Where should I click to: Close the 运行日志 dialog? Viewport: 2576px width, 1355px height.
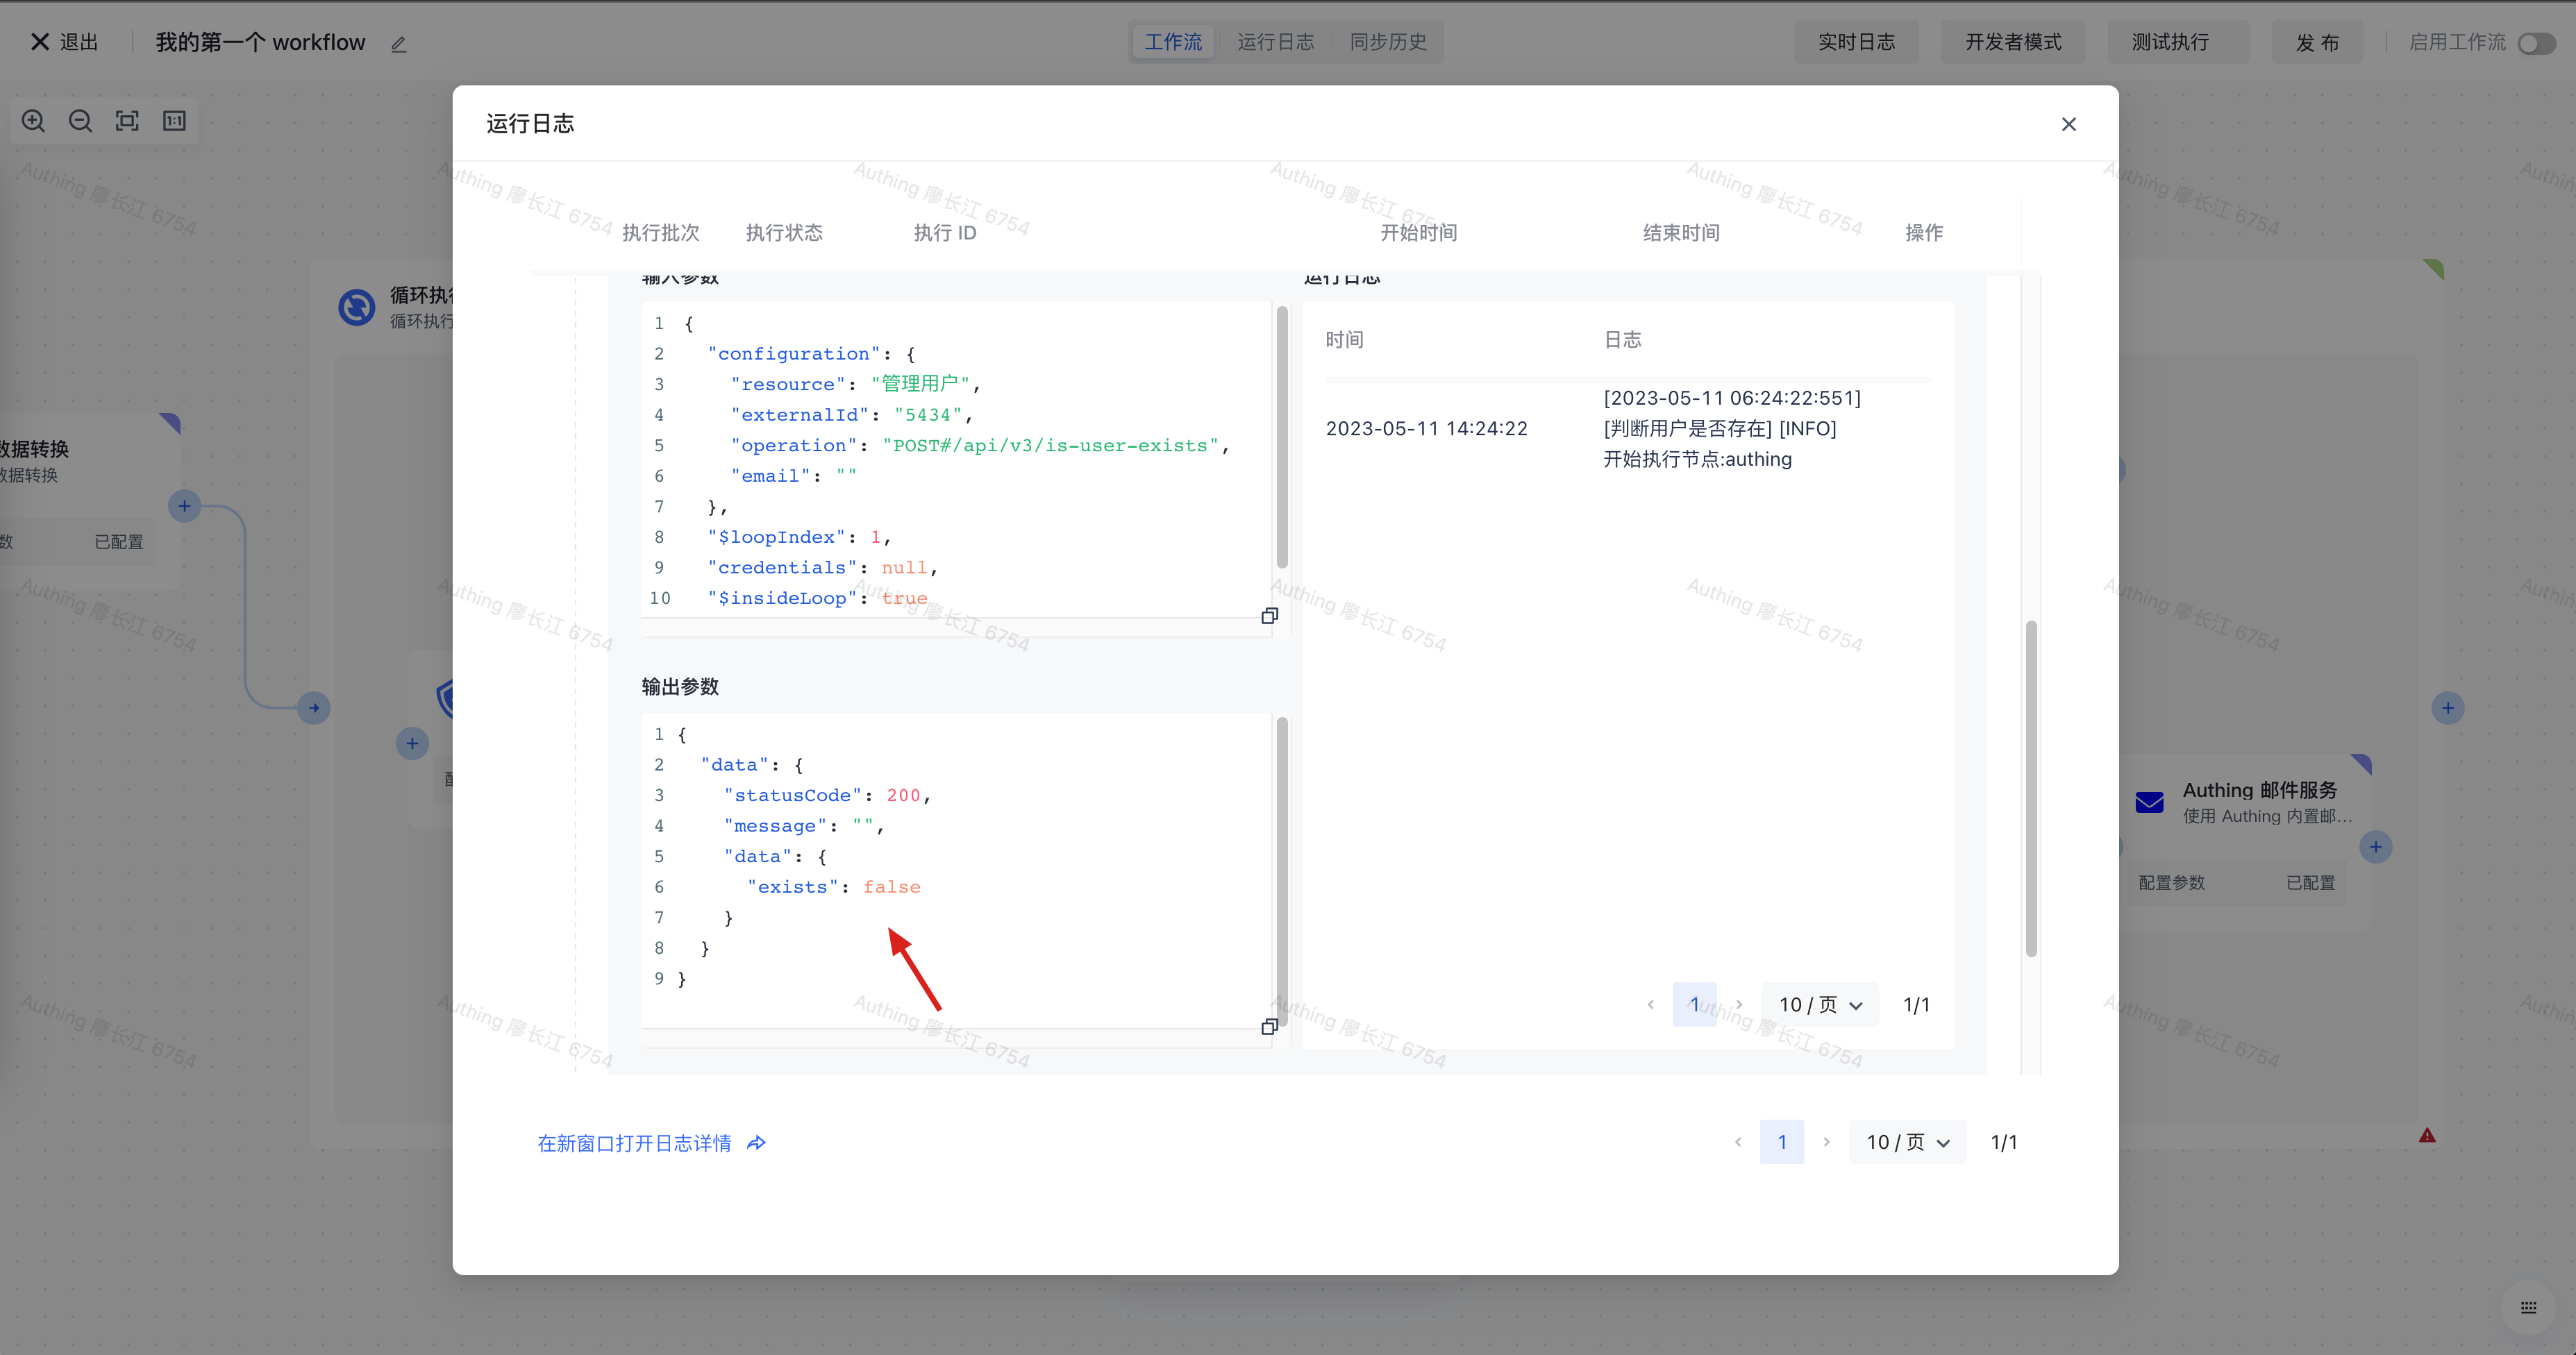click(2068, 124)
